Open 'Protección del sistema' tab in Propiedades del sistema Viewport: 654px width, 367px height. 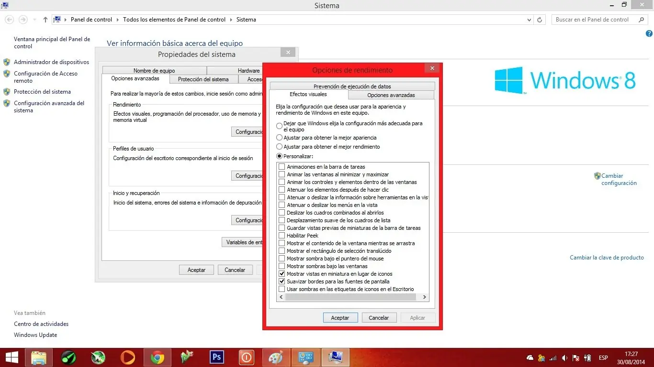tap(203, 79)
